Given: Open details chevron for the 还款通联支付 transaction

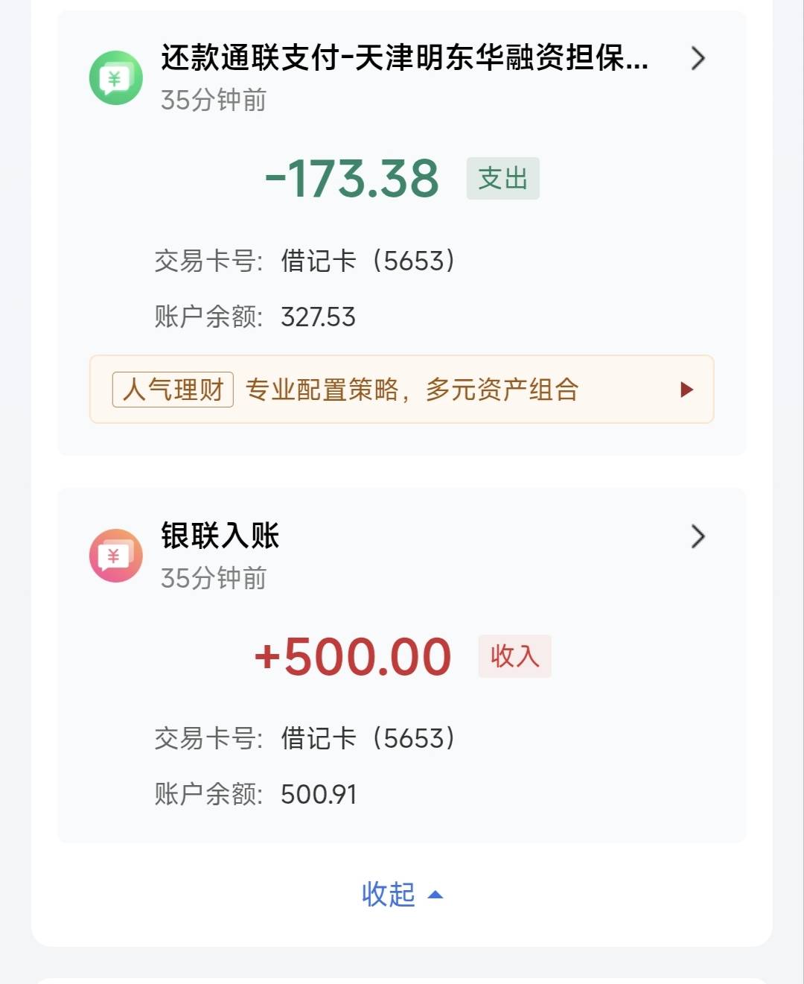Looking at the screenshot, I should [x=698, y=58].
